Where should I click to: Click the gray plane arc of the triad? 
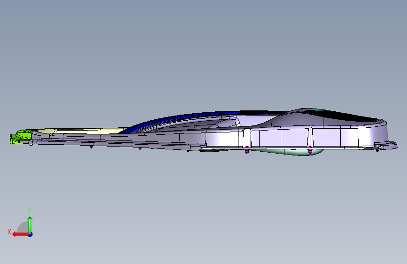pyautogui.click(x=23, y=227)
